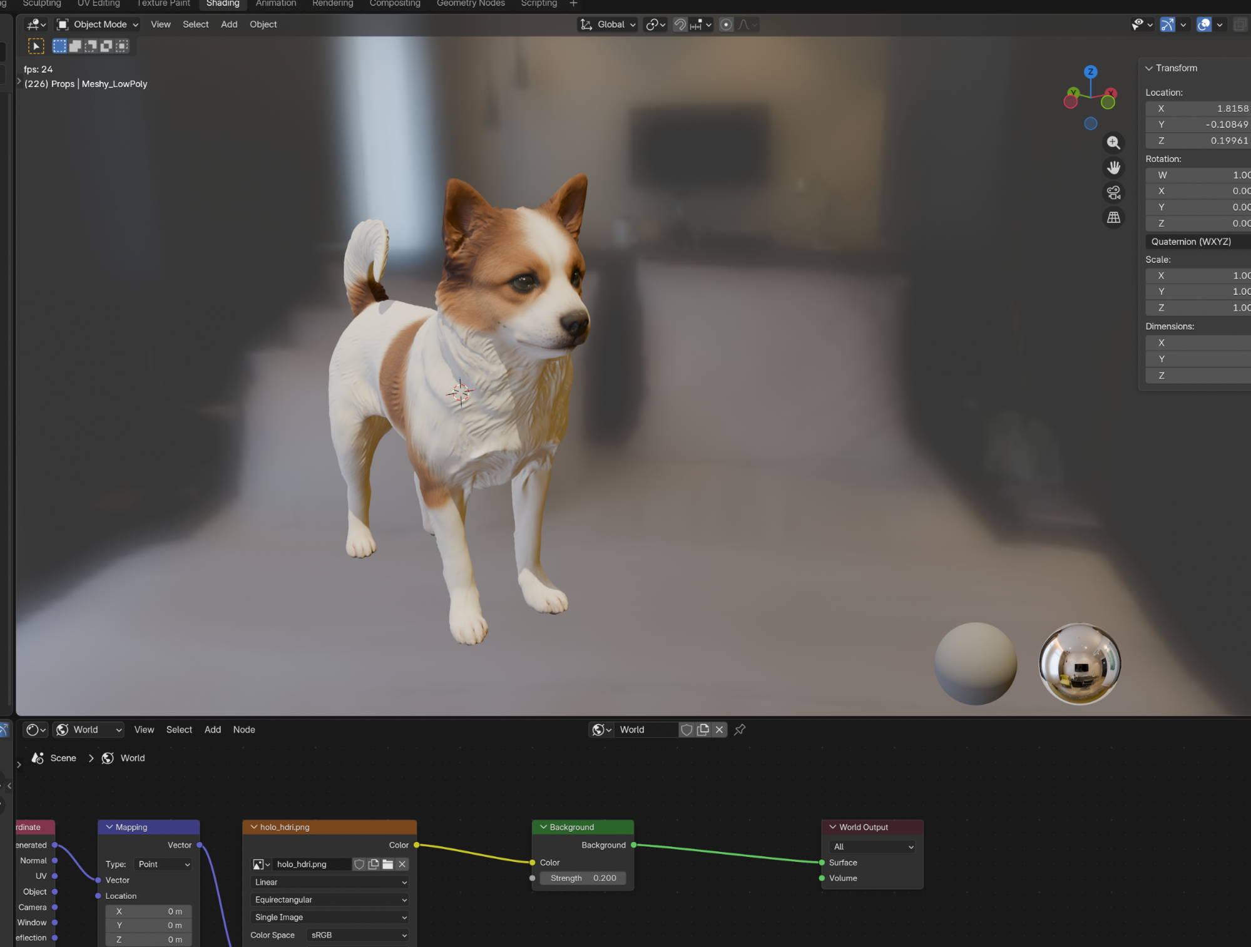Pin the node tree with pin icon
Image resolution: width=1251 pixels, height=947 pixels.
pos(740,729)
